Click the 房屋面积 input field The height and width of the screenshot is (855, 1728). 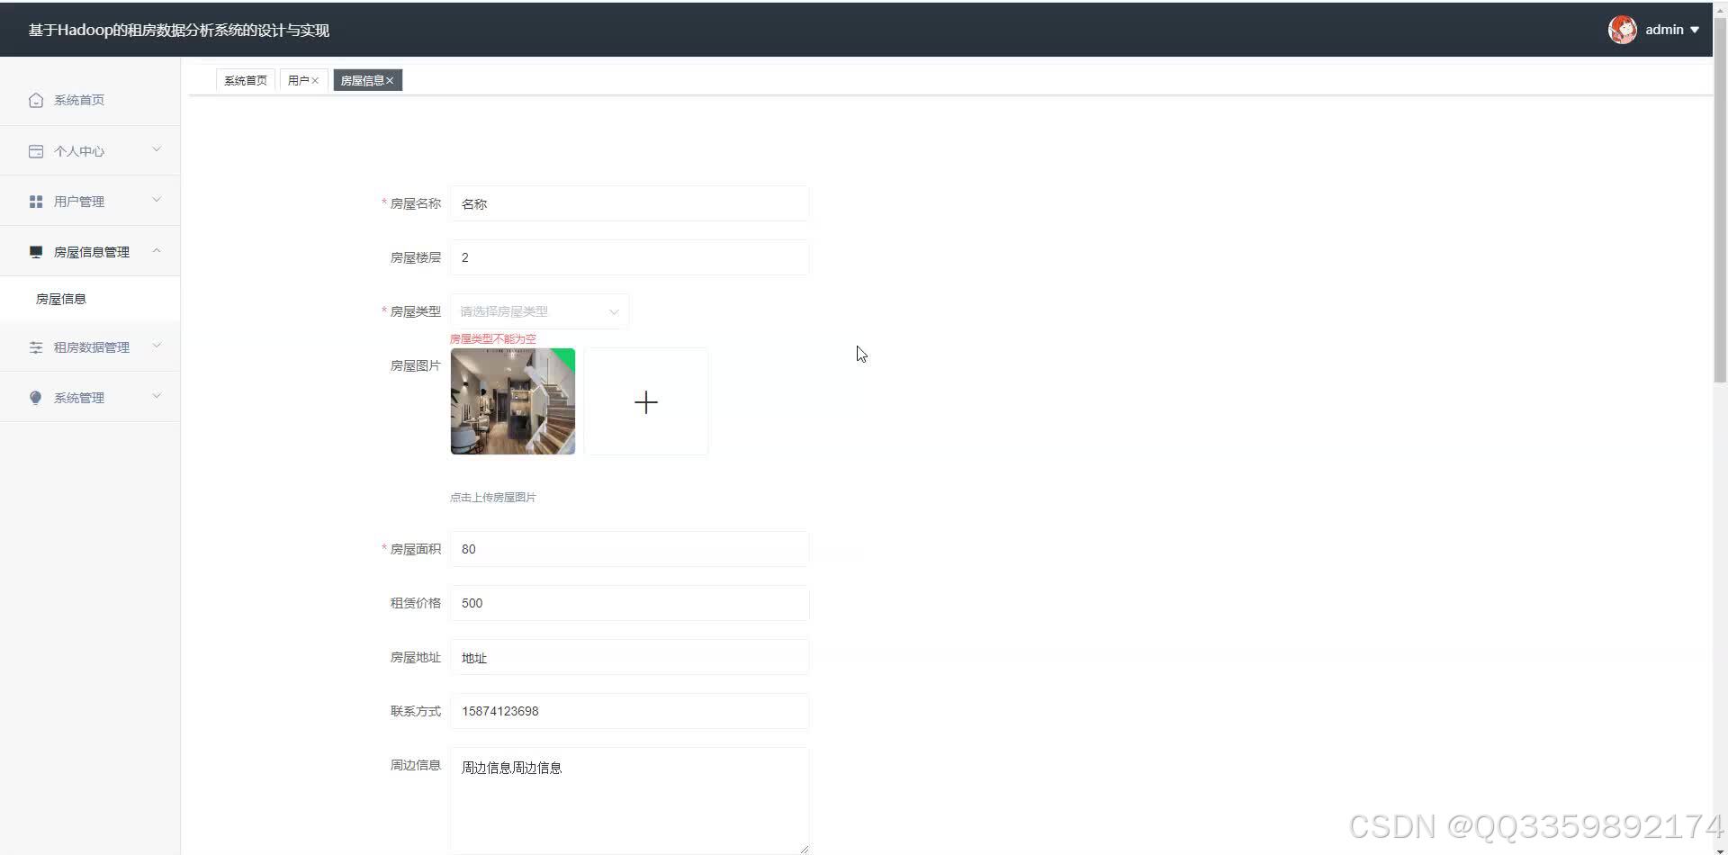629,549
